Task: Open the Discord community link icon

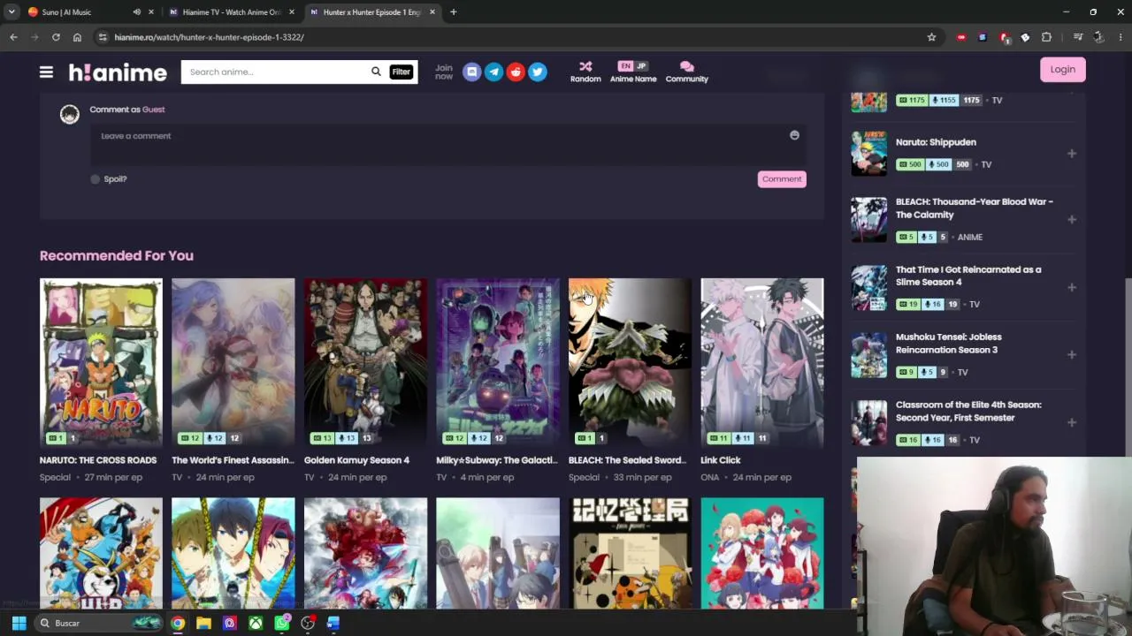Action: click(x=471, y=72)
